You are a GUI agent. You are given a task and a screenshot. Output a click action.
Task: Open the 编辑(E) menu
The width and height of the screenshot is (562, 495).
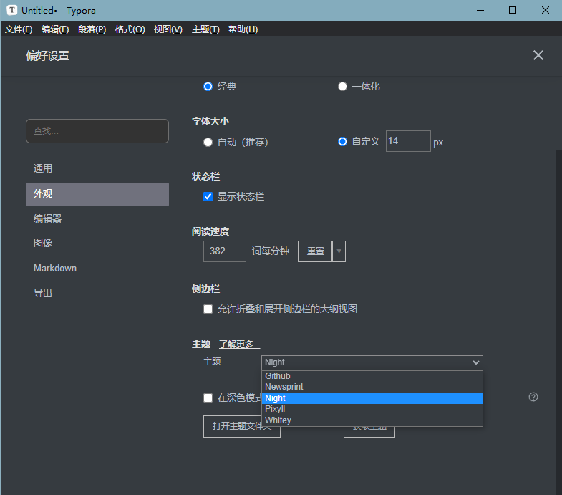pos(55,29)
